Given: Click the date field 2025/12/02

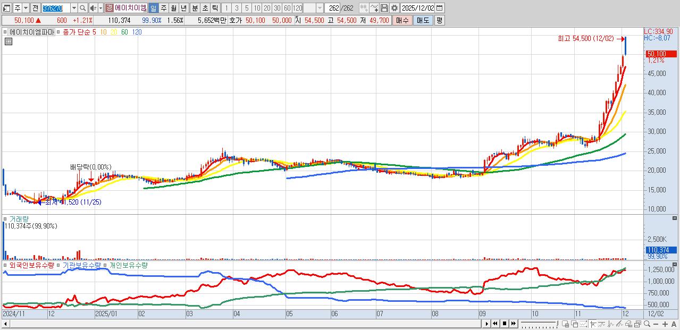Looking at the screenshot, I should (x=418, y=8).
